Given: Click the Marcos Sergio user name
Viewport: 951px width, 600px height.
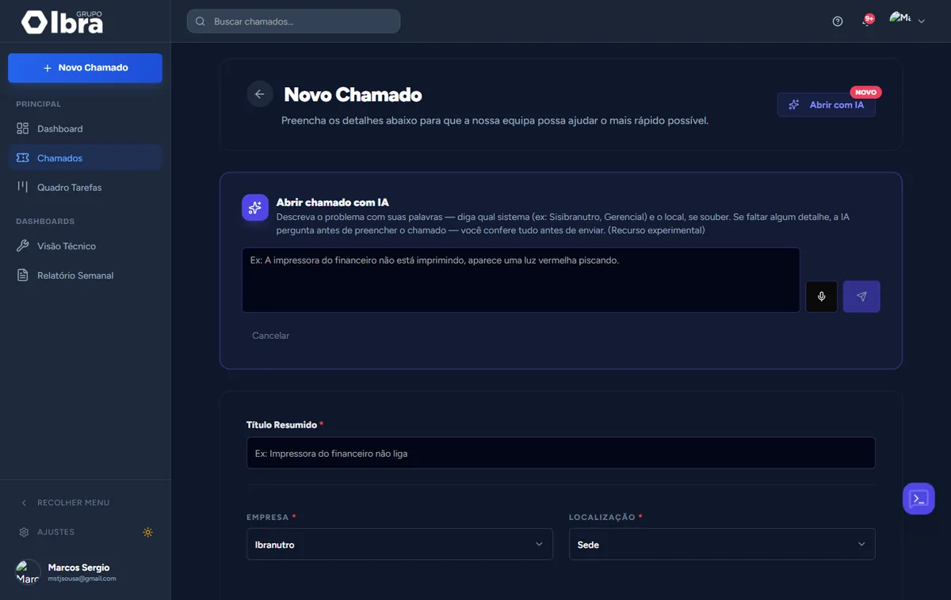Looking at the screenshot, I should (78, 568).
